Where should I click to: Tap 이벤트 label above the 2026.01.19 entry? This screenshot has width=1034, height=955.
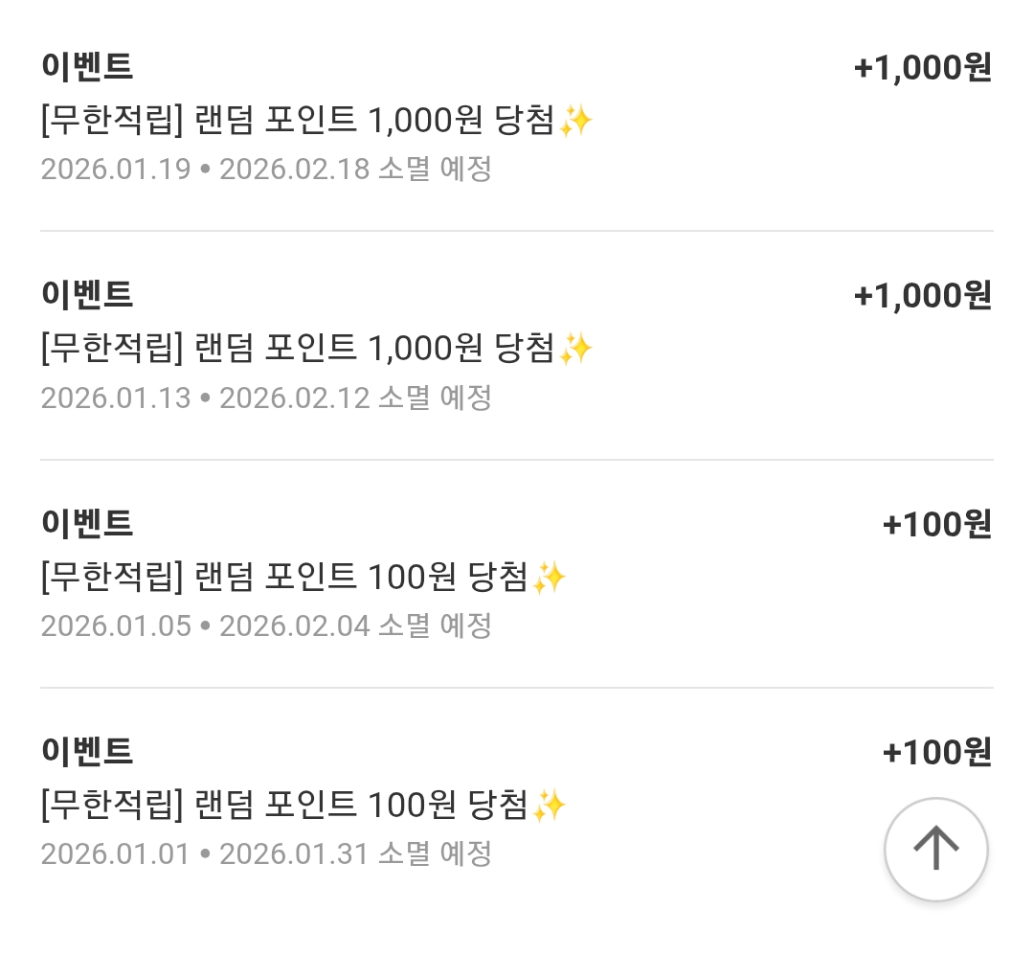click(x=87, y=67)
